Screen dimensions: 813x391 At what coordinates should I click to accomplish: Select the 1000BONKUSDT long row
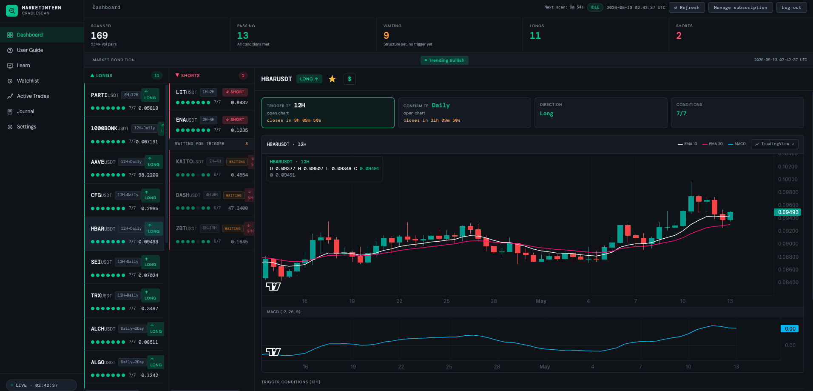(125, 134)
